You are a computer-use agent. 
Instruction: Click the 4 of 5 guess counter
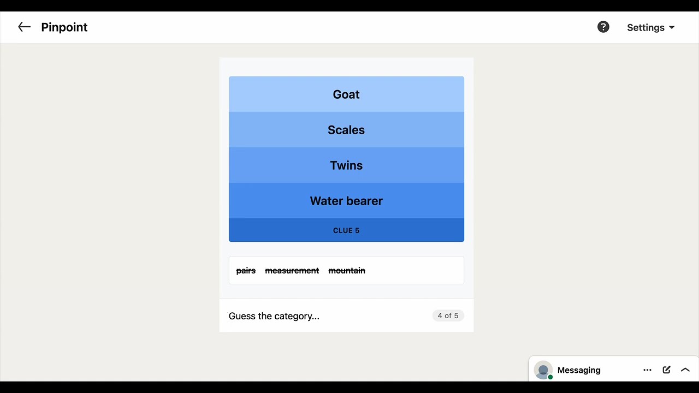coord(448,315)
